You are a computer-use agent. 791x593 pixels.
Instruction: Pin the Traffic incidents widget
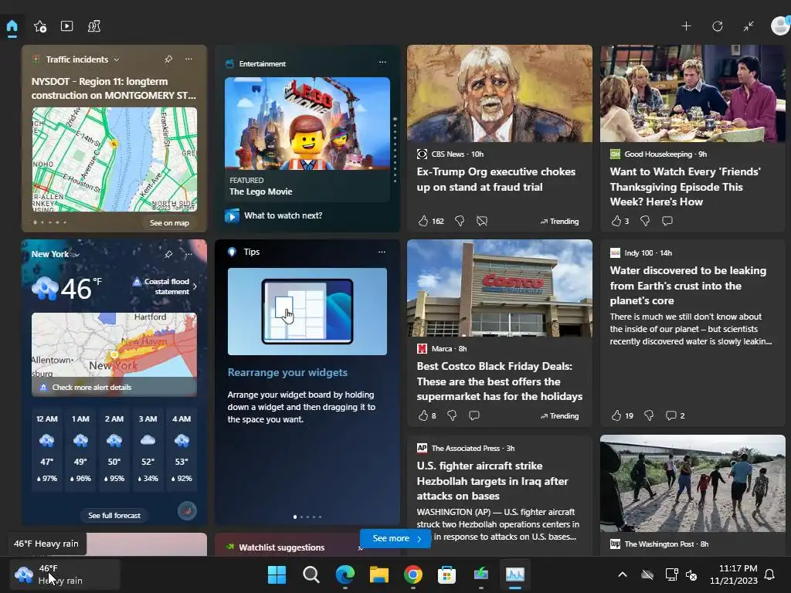[168, 59]
